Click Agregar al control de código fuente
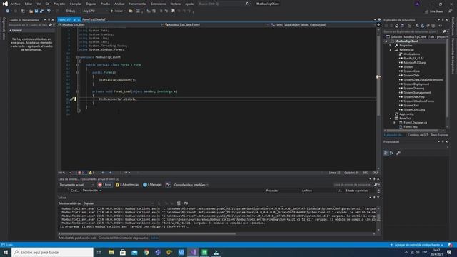The height and width of the screenshot is (257, 457). 417,245
